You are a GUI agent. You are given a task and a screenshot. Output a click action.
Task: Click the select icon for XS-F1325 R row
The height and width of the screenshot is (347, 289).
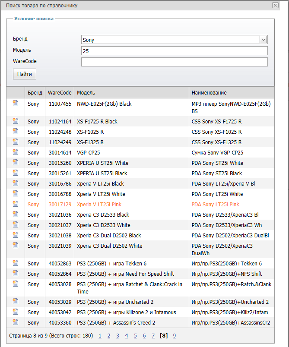pyautogui.click(x=16, y=142)
